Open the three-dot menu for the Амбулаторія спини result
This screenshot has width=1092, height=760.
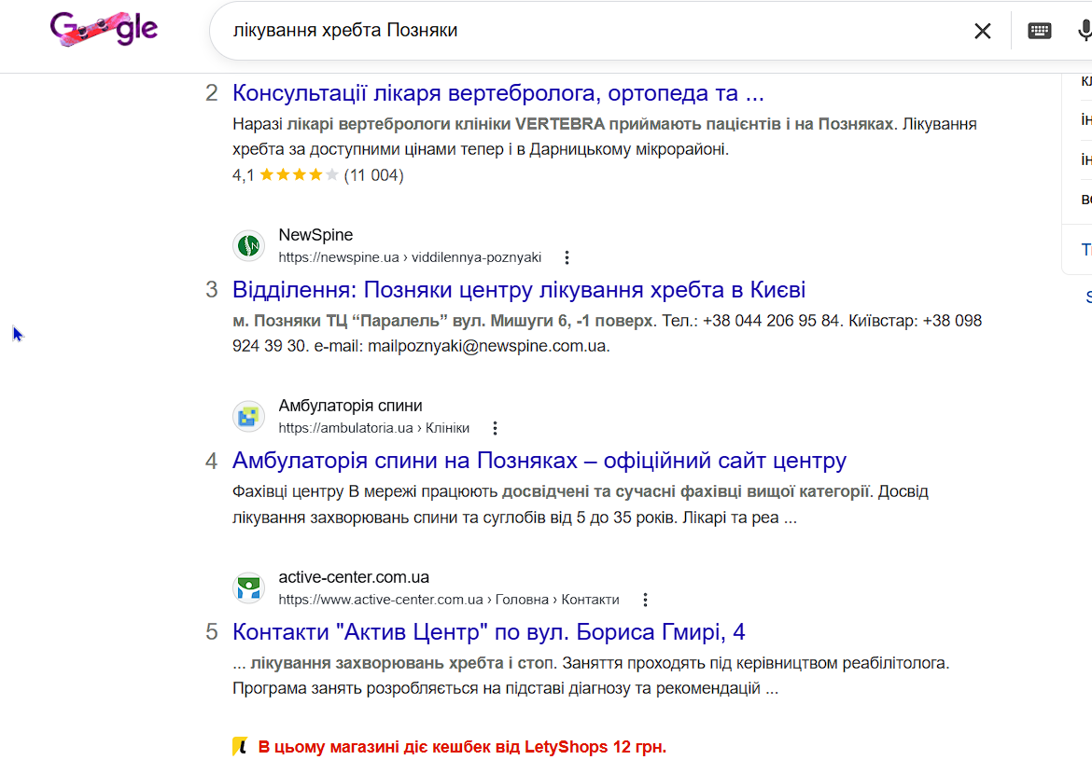pyautogui.click(x=495, y=429)
